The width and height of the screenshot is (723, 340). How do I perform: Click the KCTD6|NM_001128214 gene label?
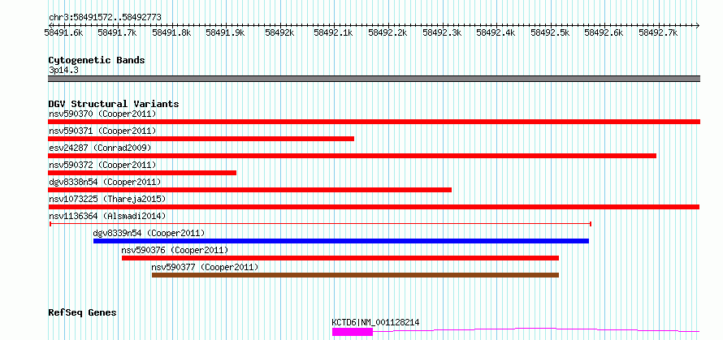point(376,322)
